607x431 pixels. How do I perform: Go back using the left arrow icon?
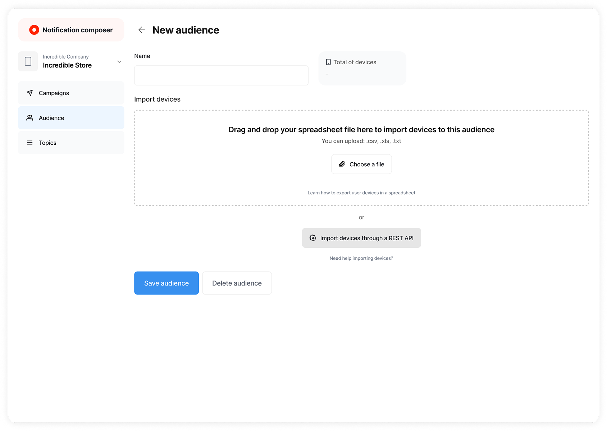pos(142,30)
